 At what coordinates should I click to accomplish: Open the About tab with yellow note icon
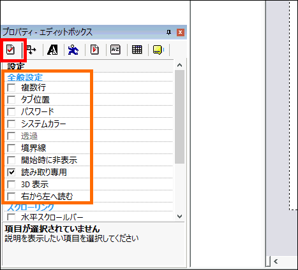point(158,50)
